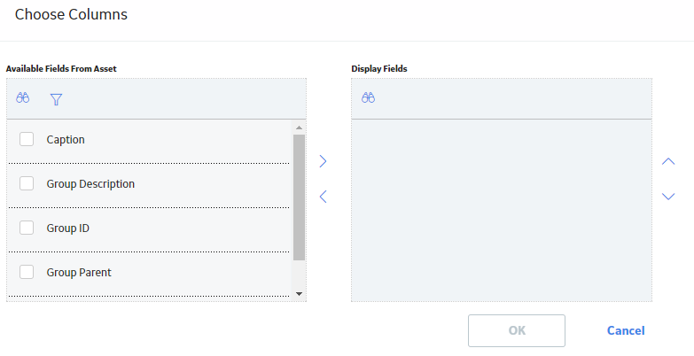The height and width of the screenshot is (356, 694).
Task: Select the Group Description list row
Action: click(x=148, y=185)
